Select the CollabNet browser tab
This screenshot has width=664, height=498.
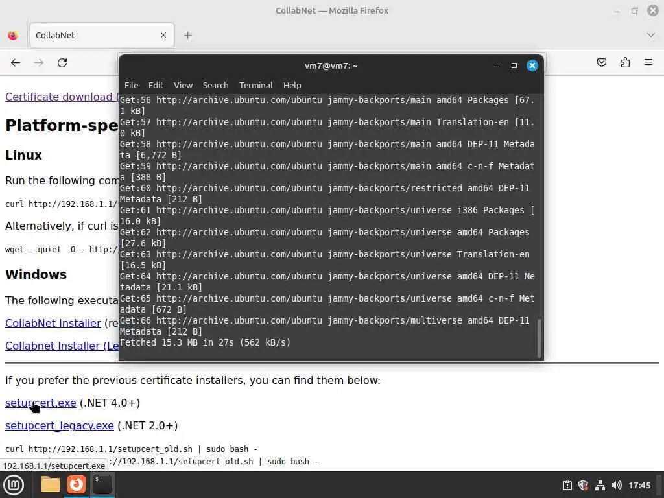(x=102, y=35)
